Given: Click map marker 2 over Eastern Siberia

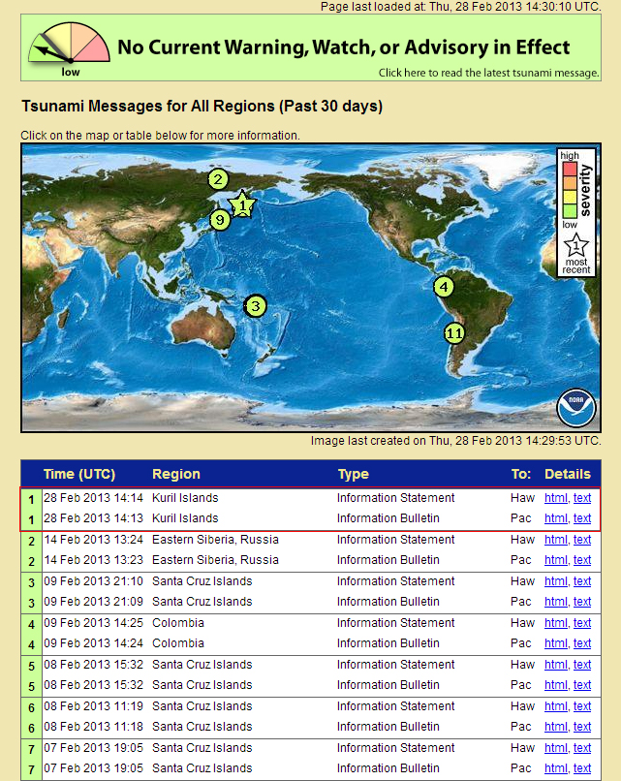Looking at the screenshot, I should [218, 178].
